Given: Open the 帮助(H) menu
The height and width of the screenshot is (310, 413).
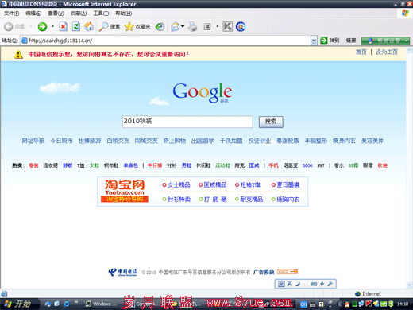Looking at the screenshot, I should click(124, 14).
